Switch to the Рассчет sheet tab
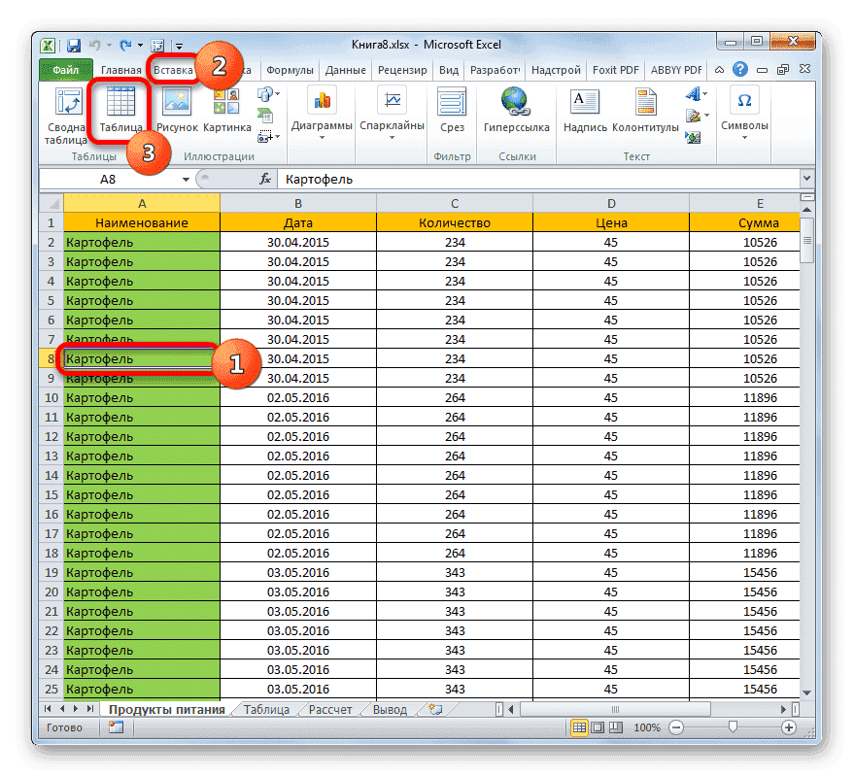Image resolution: width=854 pixels, height=777 pixels. [330, 710]
